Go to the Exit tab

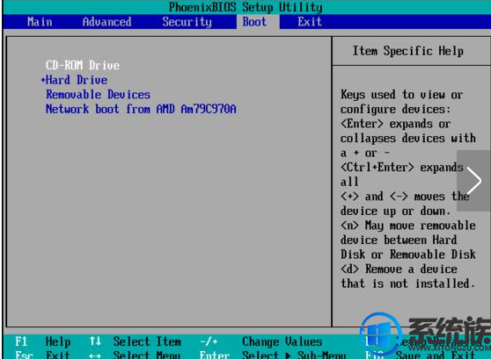310,22
